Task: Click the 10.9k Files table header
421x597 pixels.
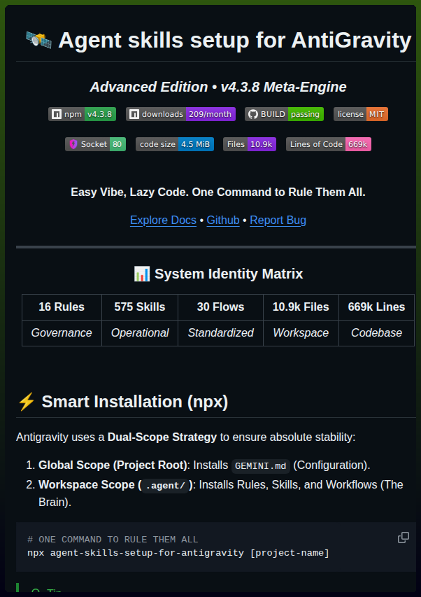Action: (301, 307)
